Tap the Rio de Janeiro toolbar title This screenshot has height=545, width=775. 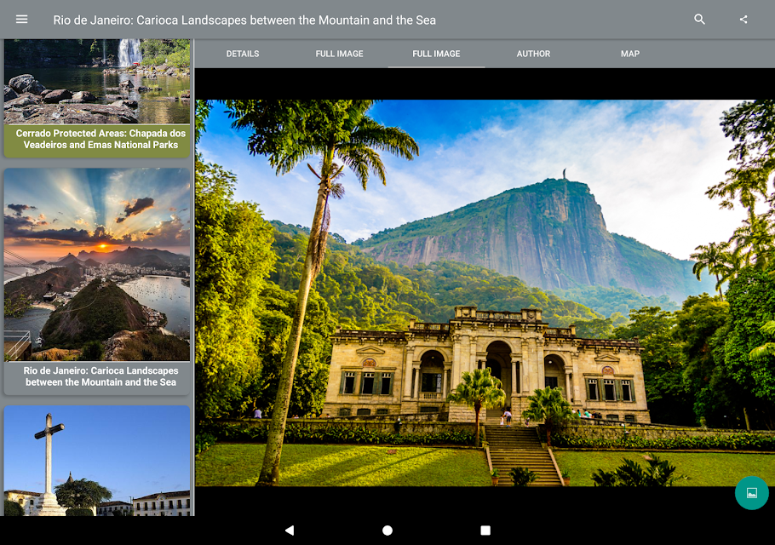244,20
